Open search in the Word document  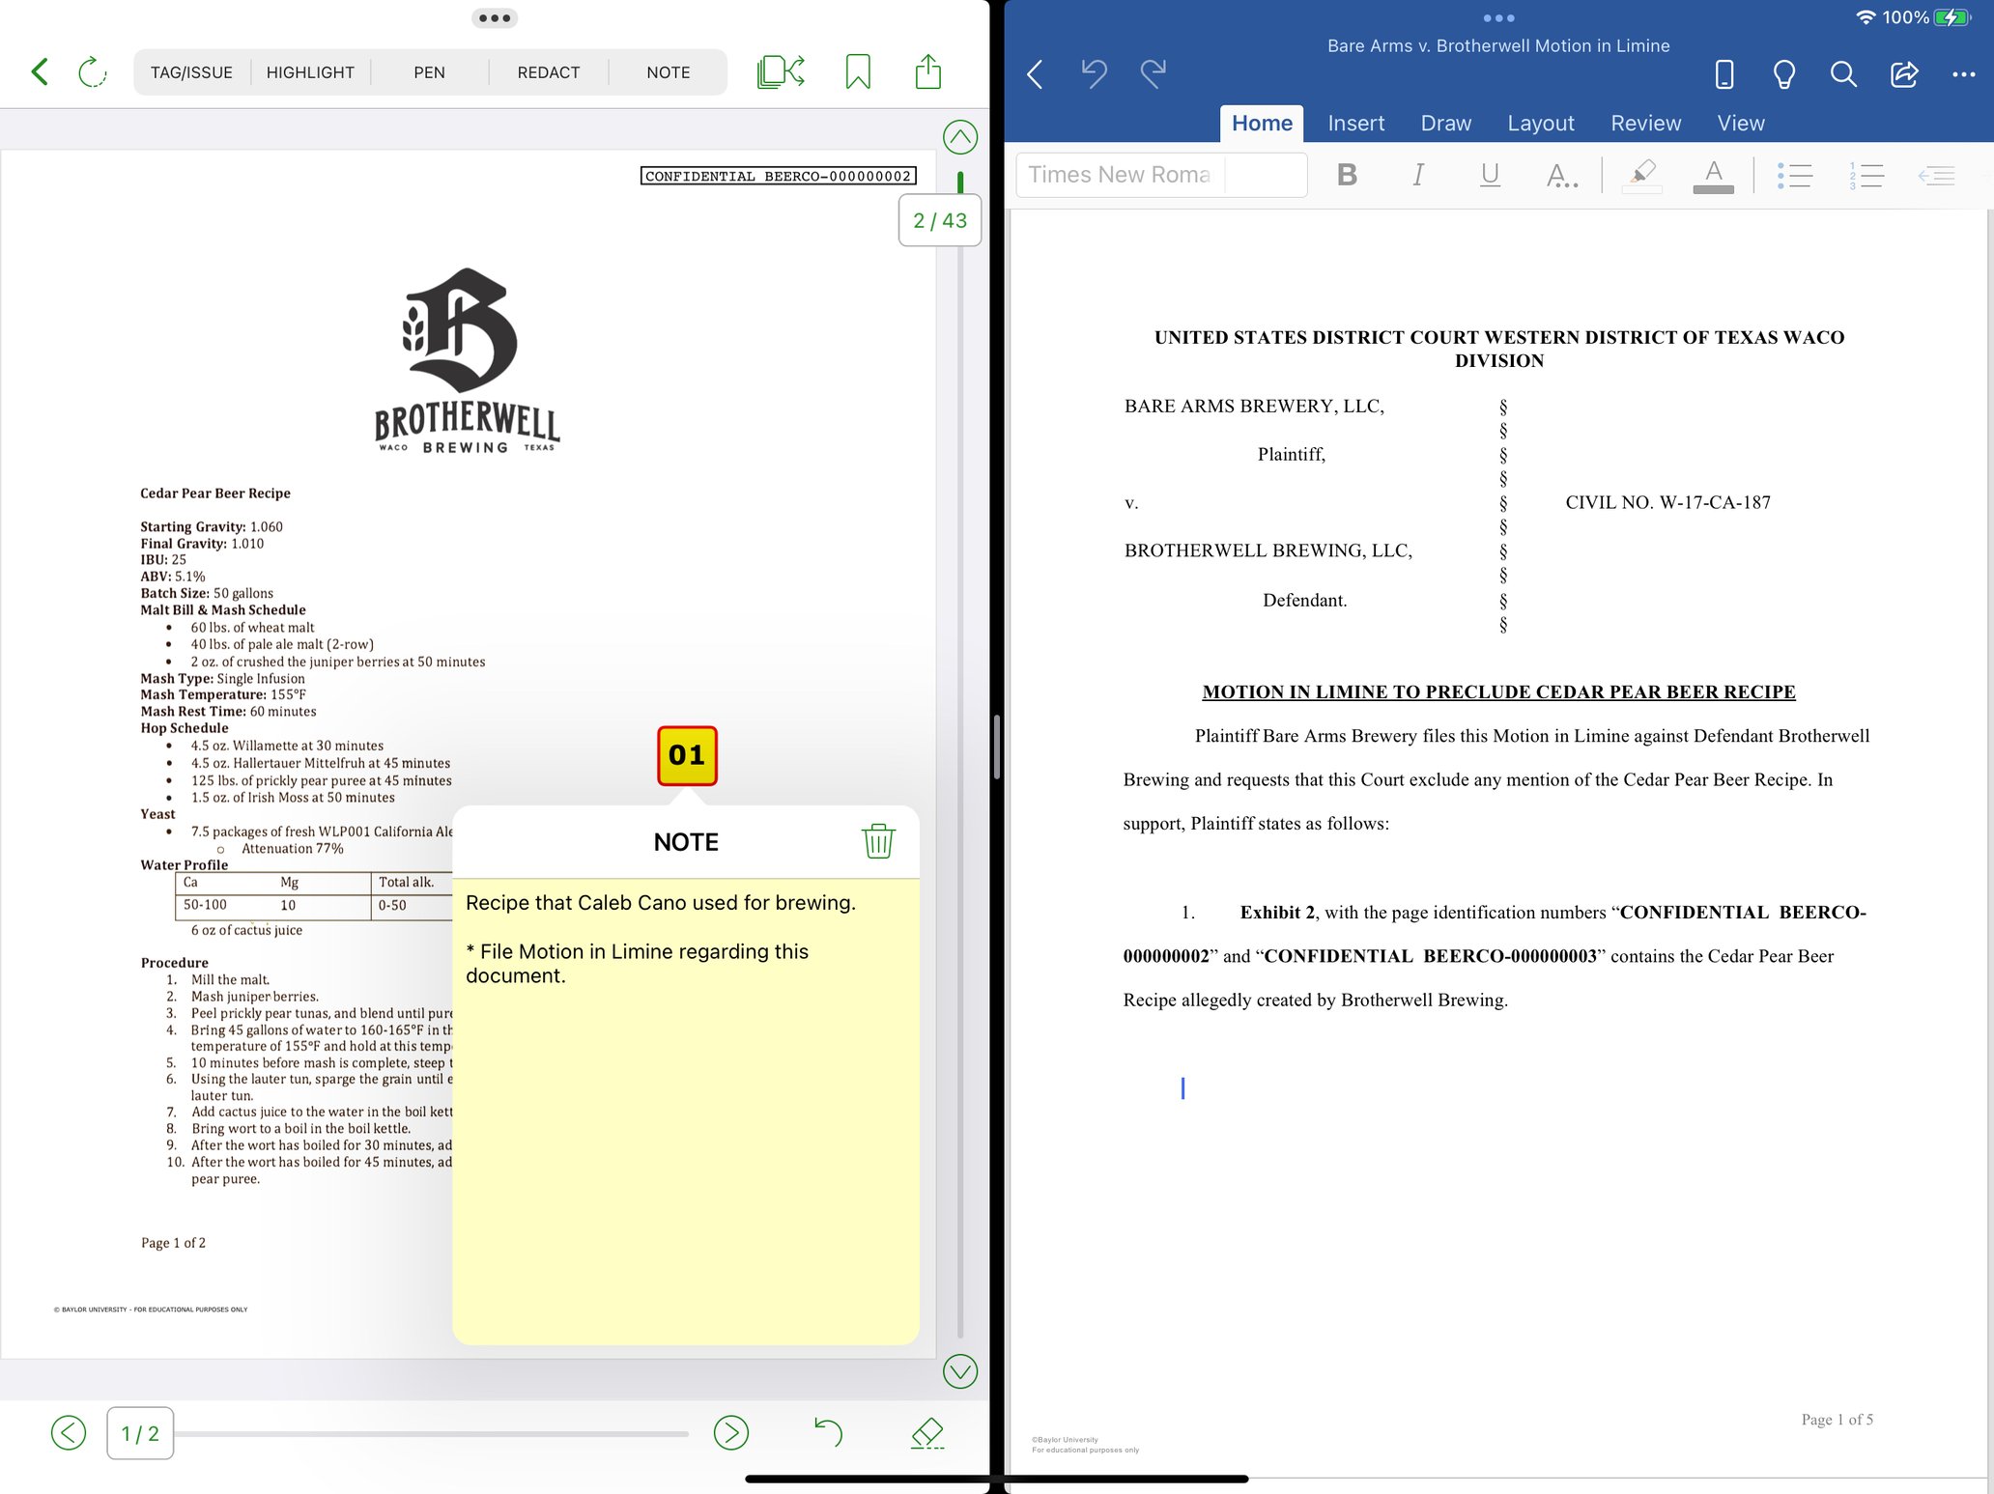[1842, 74]
